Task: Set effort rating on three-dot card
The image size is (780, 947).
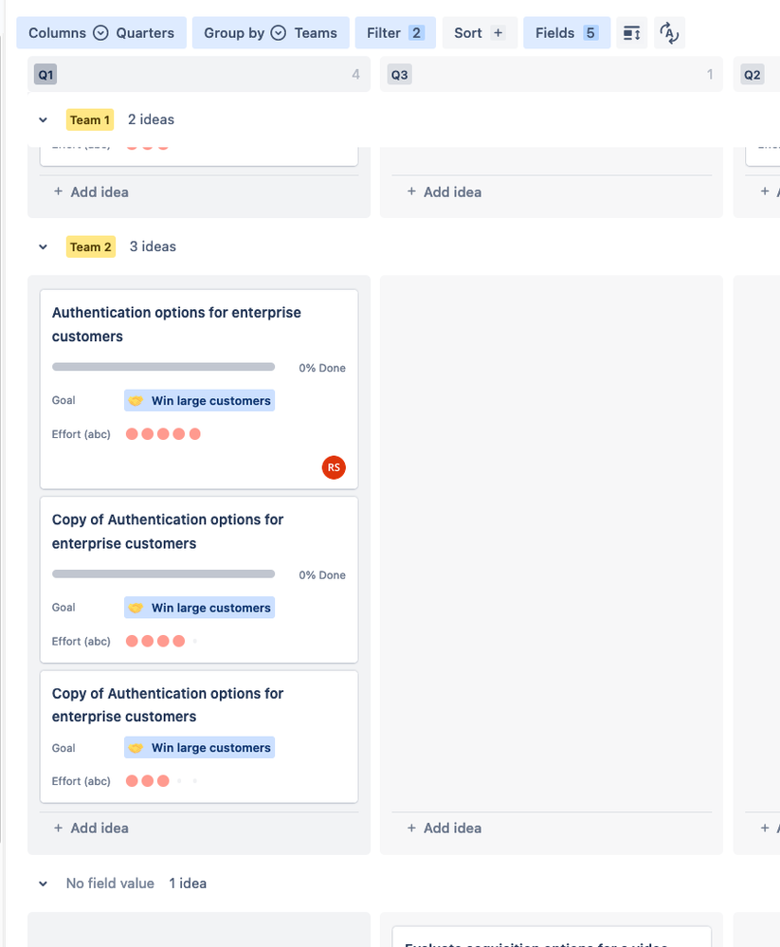Action: click(x=163, y=781)
